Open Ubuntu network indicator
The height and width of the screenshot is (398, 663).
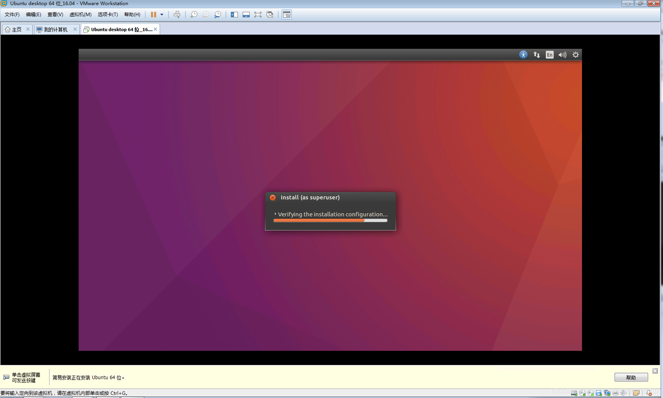point(537,55)
